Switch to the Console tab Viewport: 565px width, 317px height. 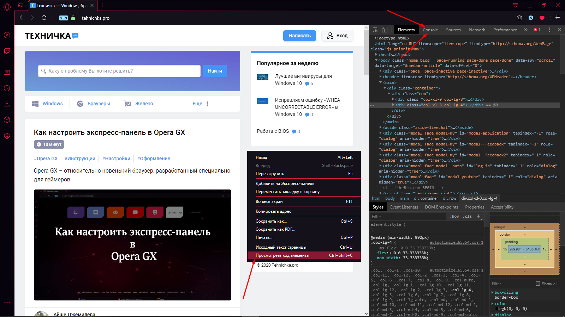(x=430, y=30)
